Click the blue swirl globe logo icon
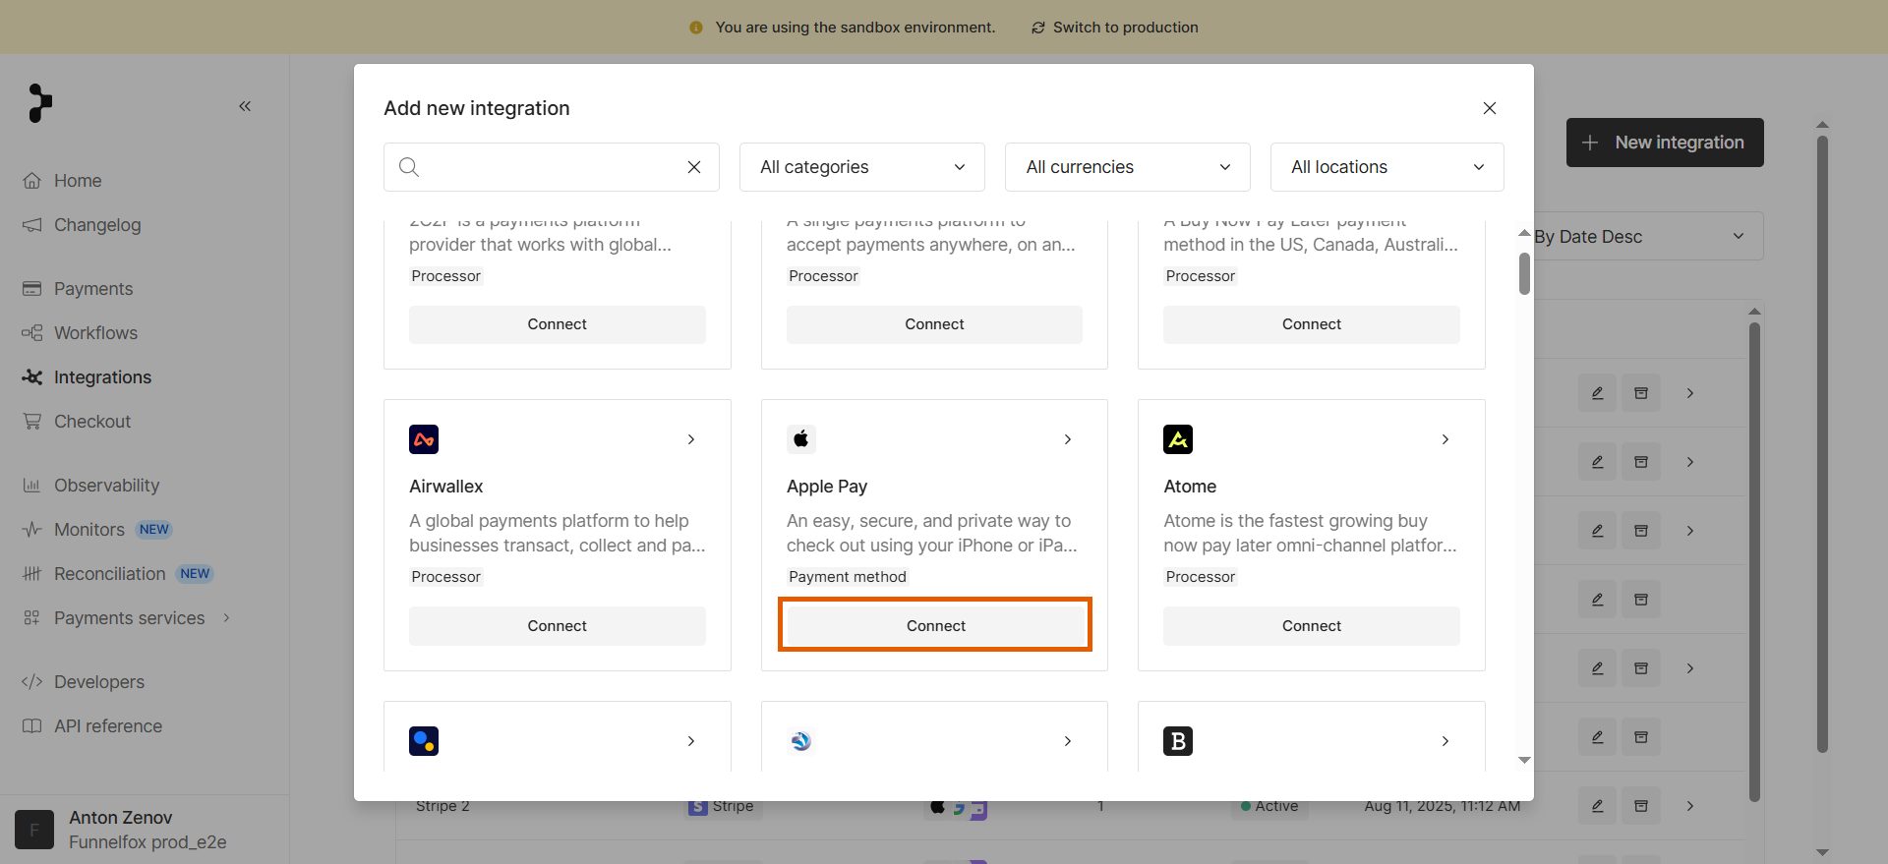The height and width of the screenshot is (864, 1888). pyautogui.click(x=801, y=741)
